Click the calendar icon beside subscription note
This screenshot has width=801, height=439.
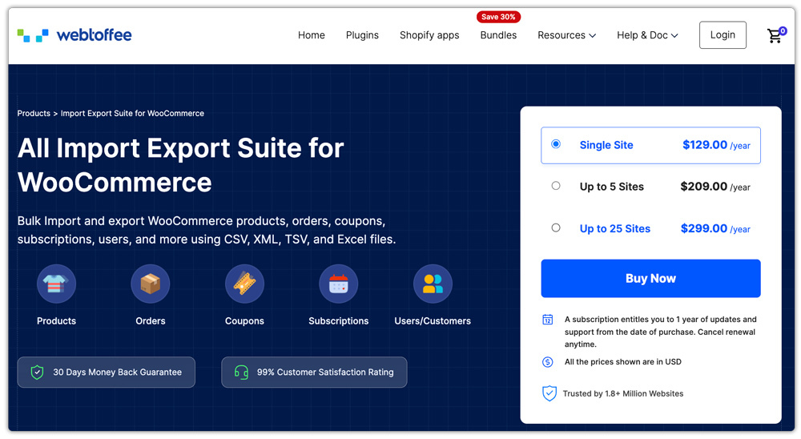point(548,320)
